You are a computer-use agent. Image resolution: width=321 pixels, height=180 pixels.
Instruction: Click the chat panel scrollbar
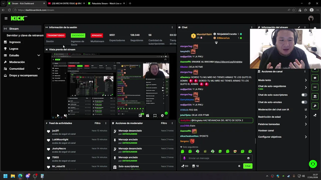coord(255,141)
